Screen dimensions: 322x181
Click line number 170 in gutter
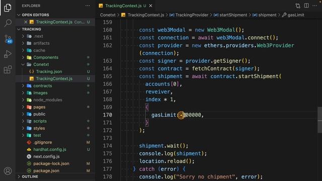(x=107, y=115)
